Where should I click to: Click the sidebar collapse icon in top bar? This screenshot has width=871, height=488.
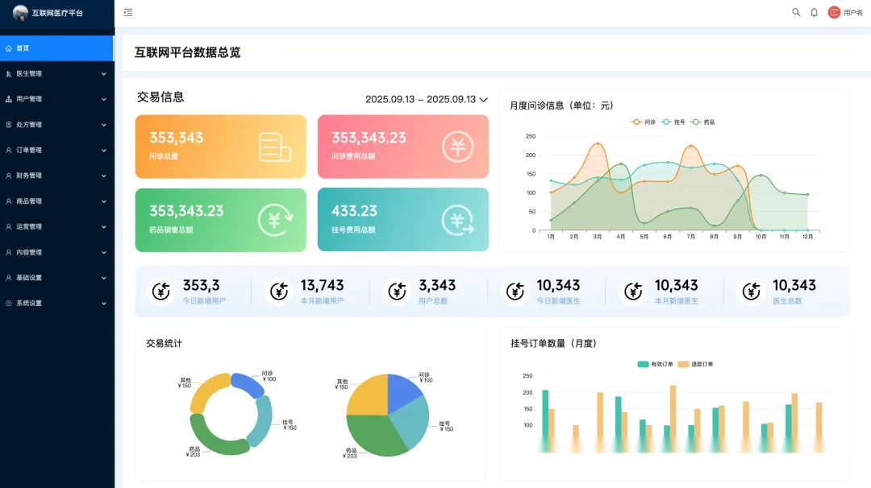[128, 12]
